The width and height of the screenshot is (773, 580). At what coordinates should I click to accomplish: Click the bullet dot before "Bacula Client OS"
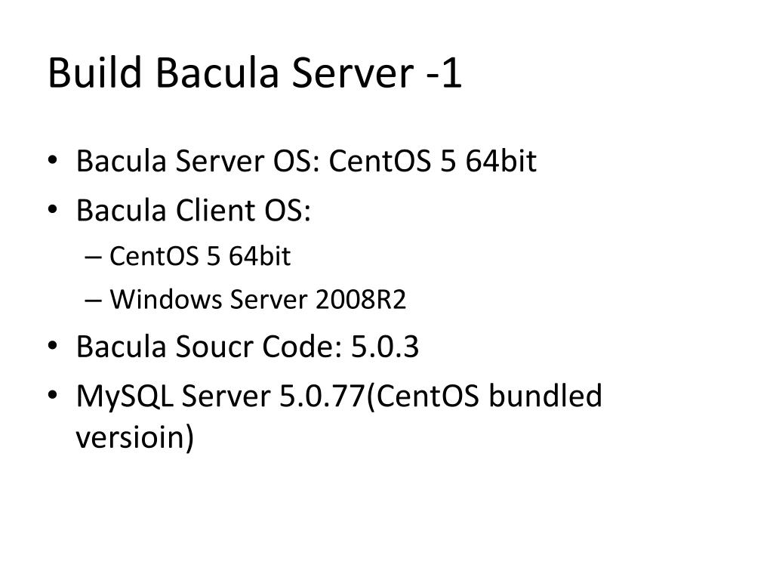click(x=53, y=210)
